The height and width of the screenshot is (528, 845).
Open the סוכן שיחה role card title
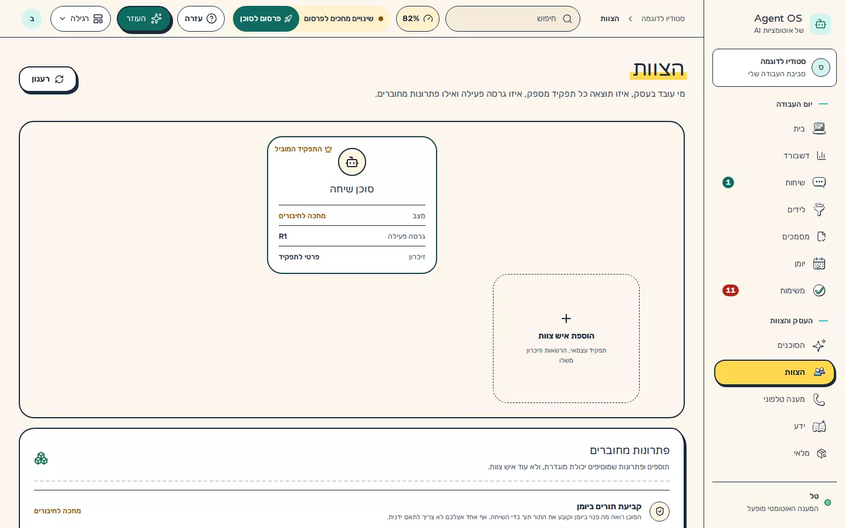(x=352, y=189)
